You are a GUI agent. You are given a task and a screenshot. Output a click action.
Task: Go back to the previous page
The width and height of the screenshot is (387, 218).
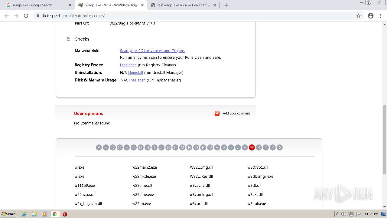pyautogui.click(x=7, y=16)
